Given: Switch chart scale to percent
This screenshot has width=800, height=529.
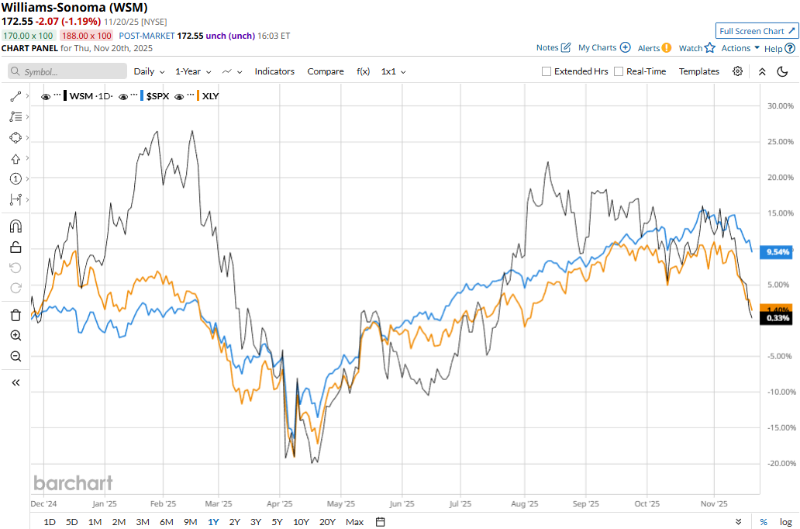Looking at the screenshot, I should (x=764, y=522).
